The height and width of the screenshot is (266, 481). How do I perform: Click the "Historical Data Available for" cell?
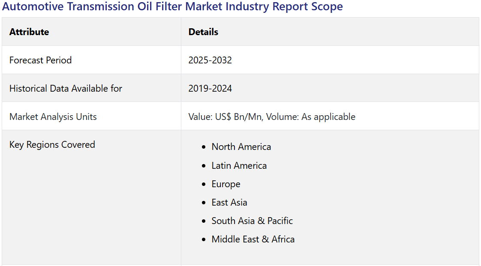[91, 88]
